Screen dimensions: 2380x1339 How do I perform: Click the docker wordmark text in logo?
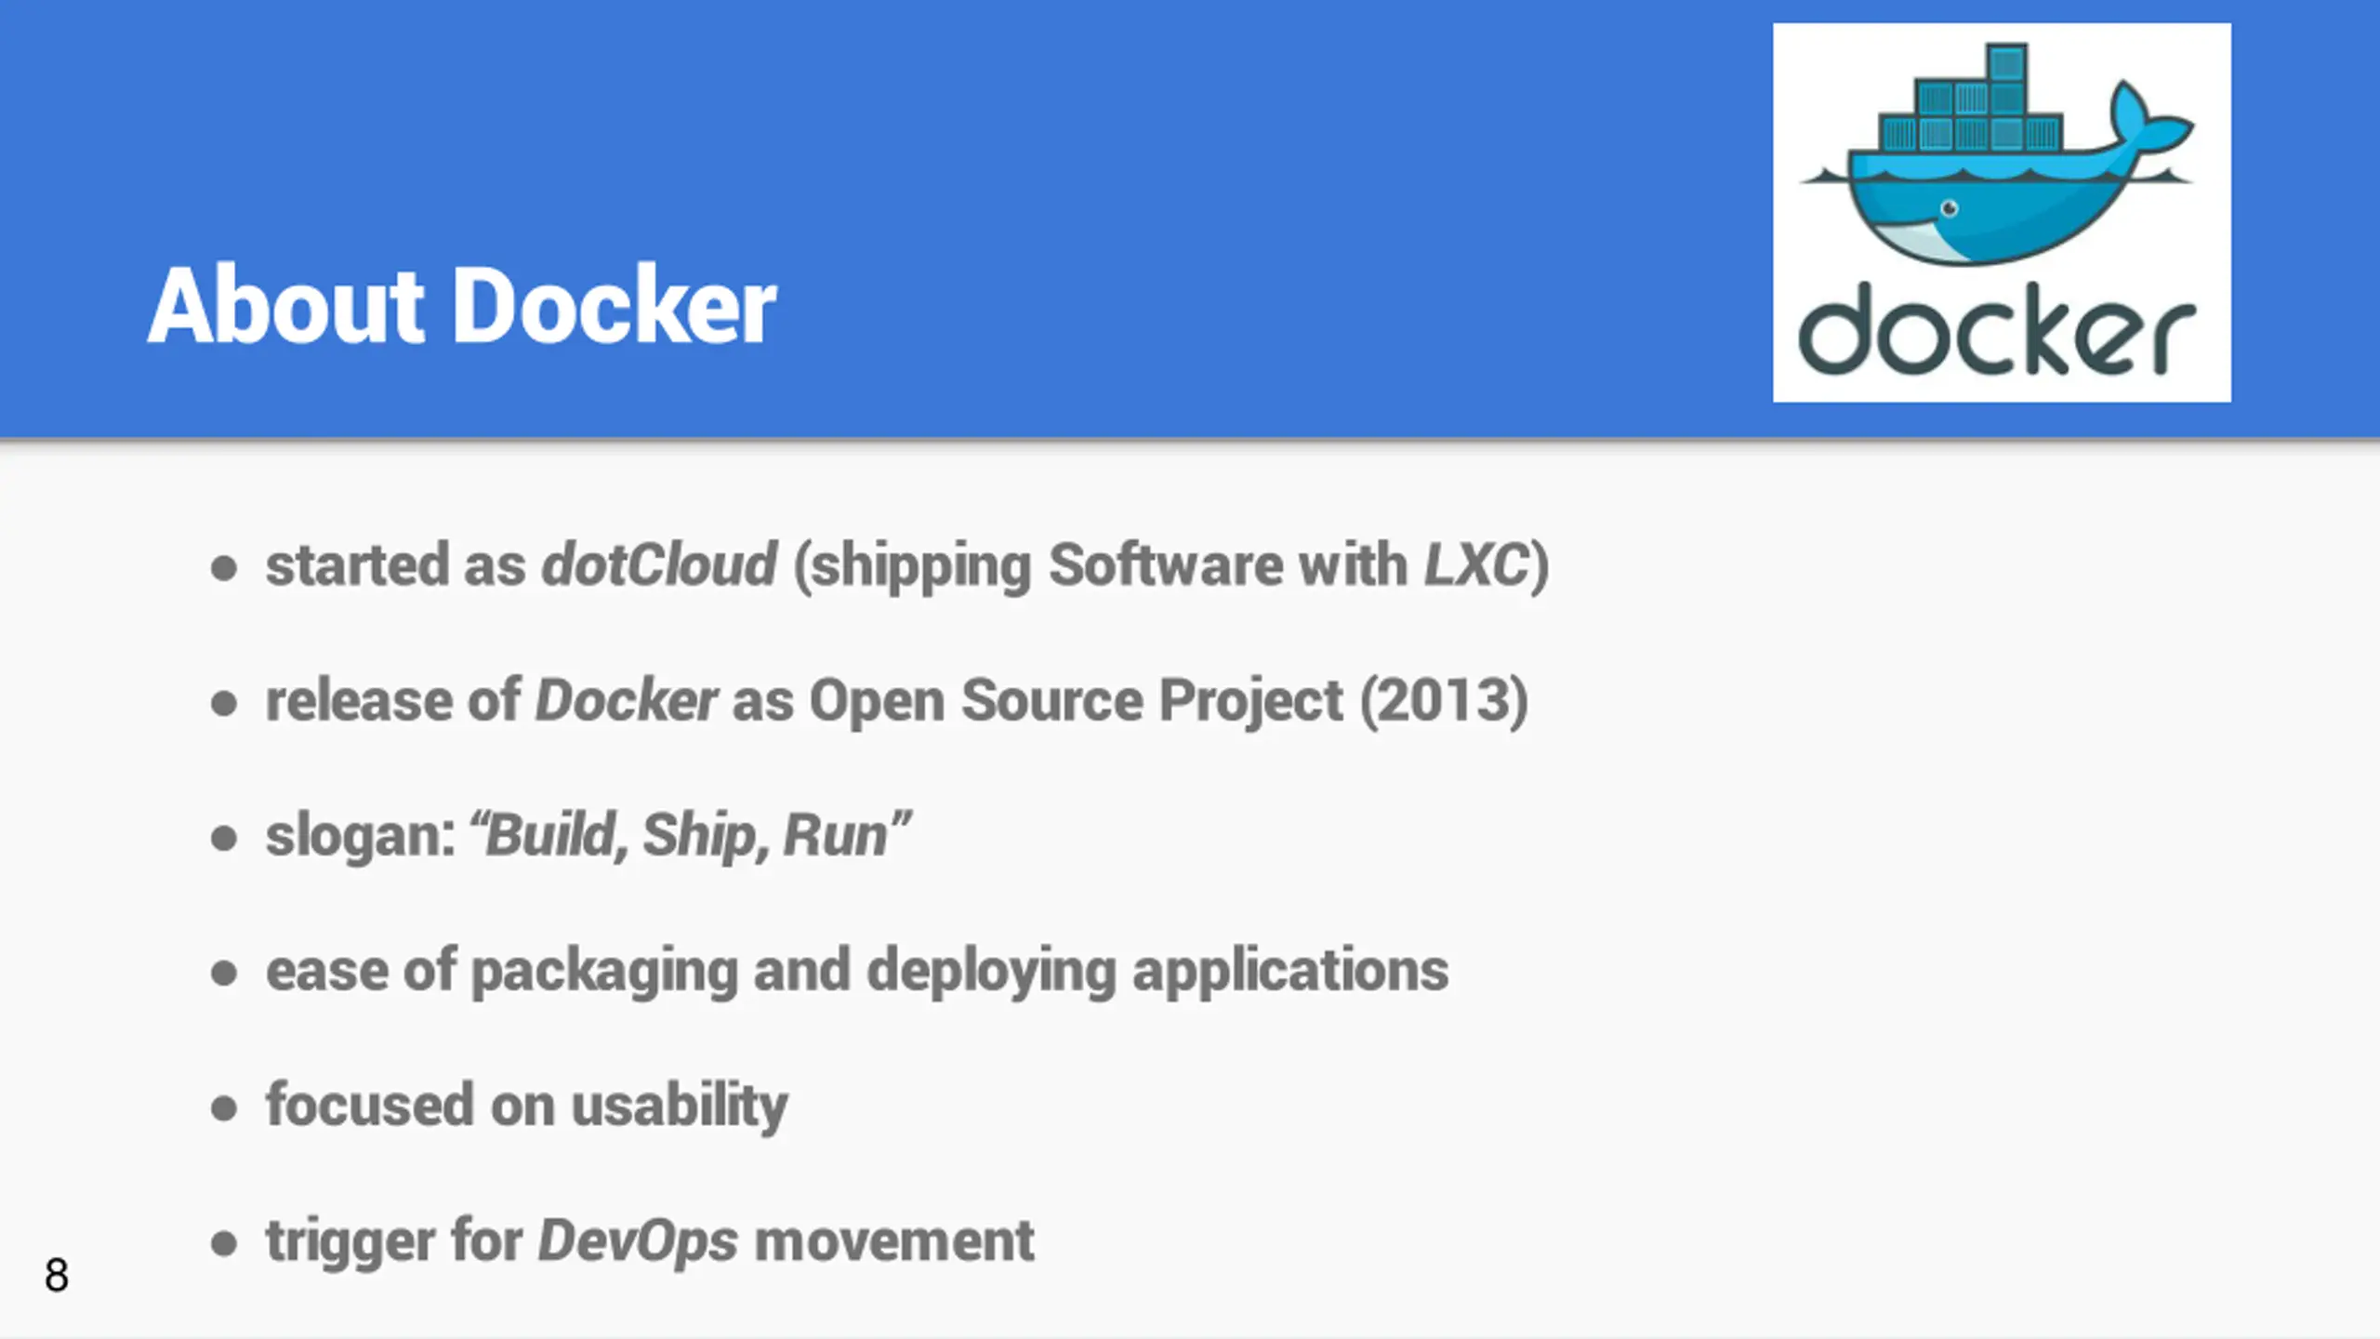1997,329
